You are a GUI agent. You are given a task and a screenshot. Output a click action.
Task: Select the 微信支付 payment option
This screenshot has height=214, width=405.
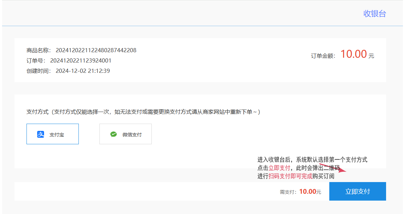tap(126, 134)
